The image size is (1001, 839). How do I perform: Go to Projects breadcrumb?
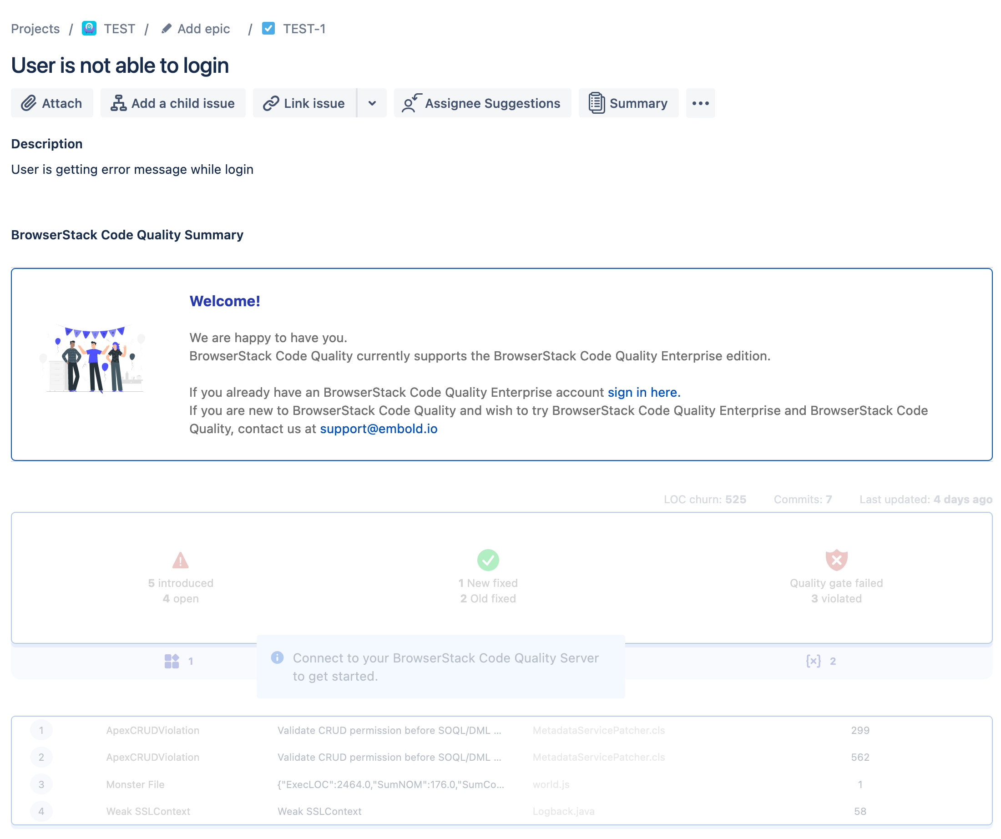[35, 29]
